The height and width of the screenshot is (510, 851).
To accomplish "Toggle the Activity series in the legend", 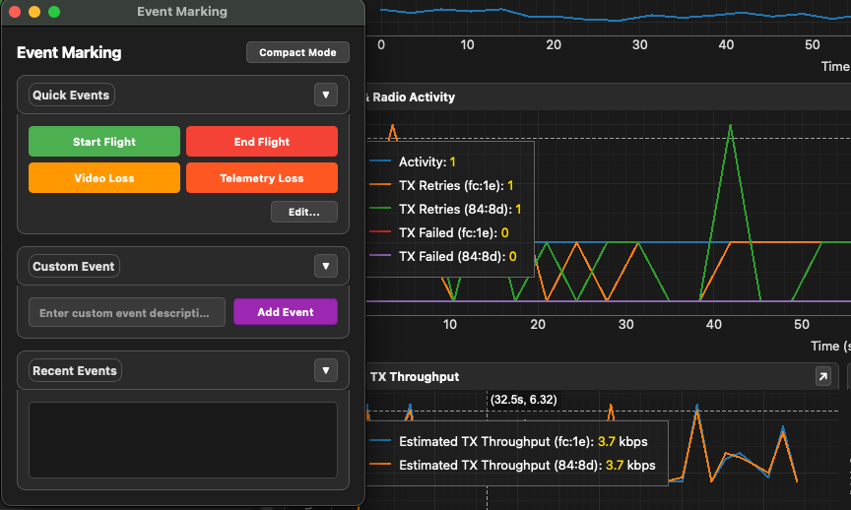I will coord(422,161).
